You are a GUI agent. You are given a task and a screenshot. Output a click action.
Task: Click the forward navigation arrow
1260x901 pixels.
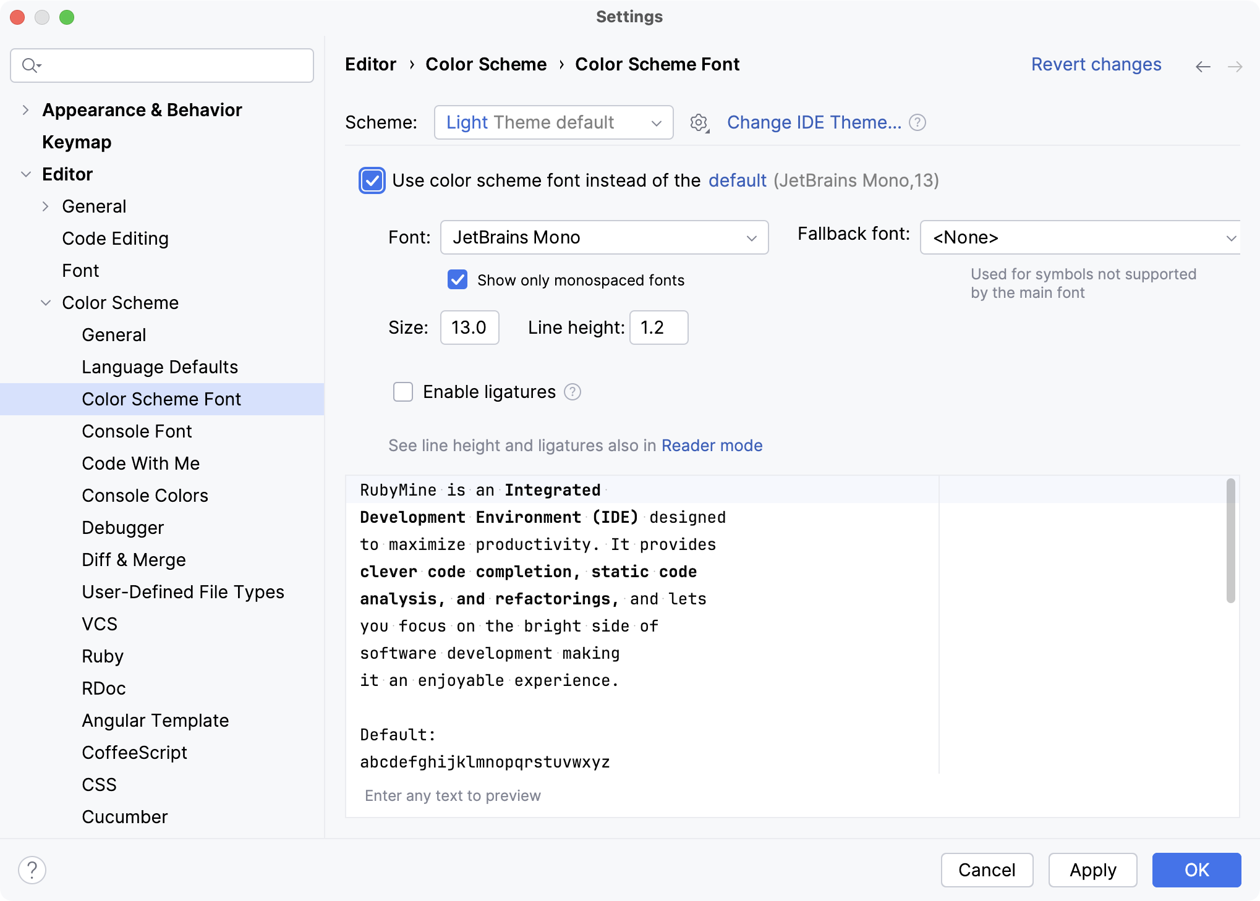[x=1235, y=66]
